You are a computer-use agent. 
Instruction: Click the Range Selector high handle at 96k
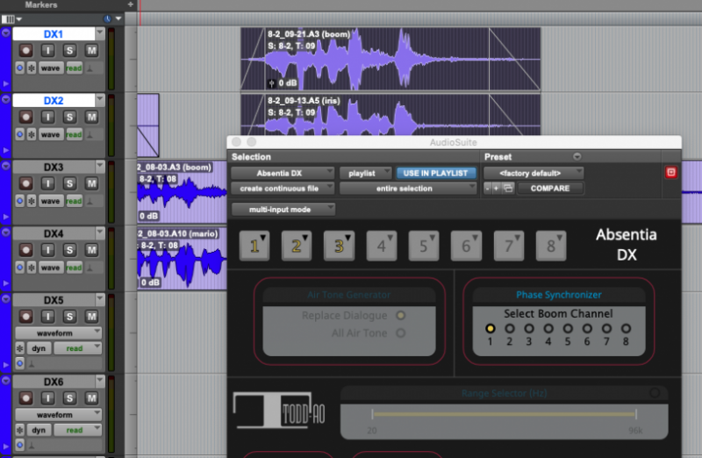pos(635,414)
